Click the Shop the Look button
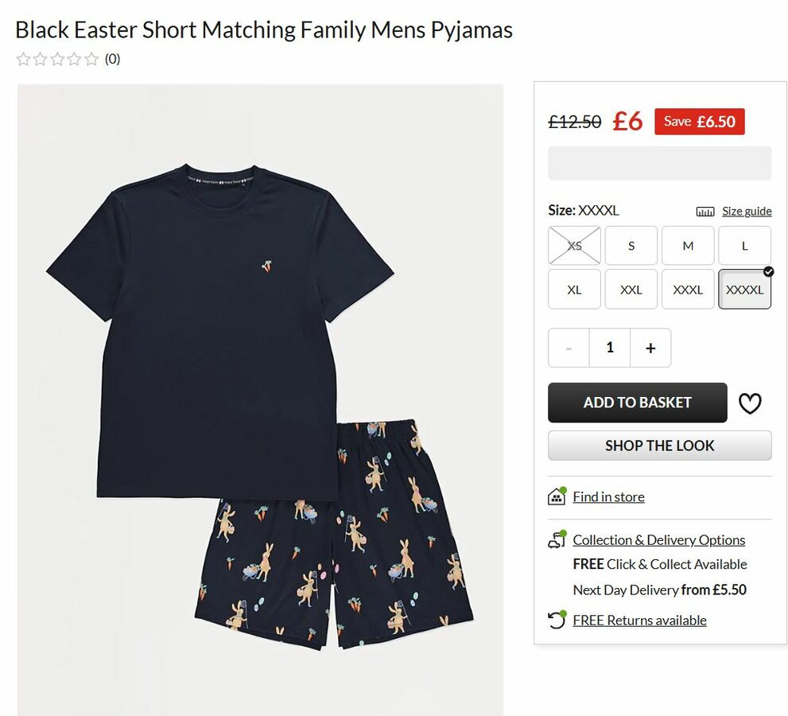 pos(659,446)
